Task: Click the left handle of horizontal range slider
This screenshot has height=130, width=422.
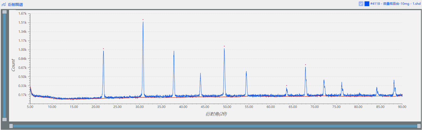Action: point(11,126)
